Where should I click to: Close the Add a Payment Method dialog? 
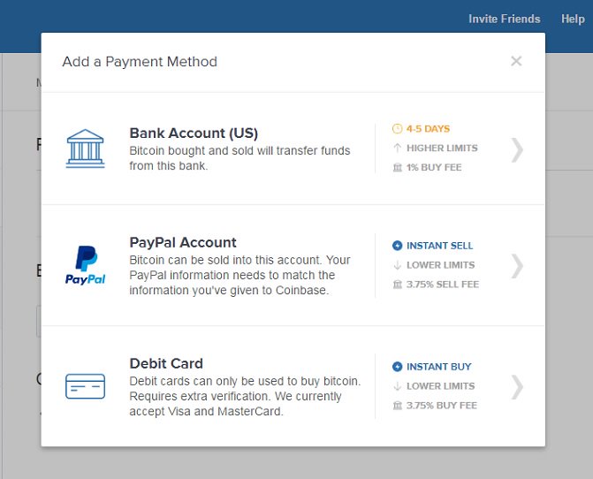click(x=516, y=61)
